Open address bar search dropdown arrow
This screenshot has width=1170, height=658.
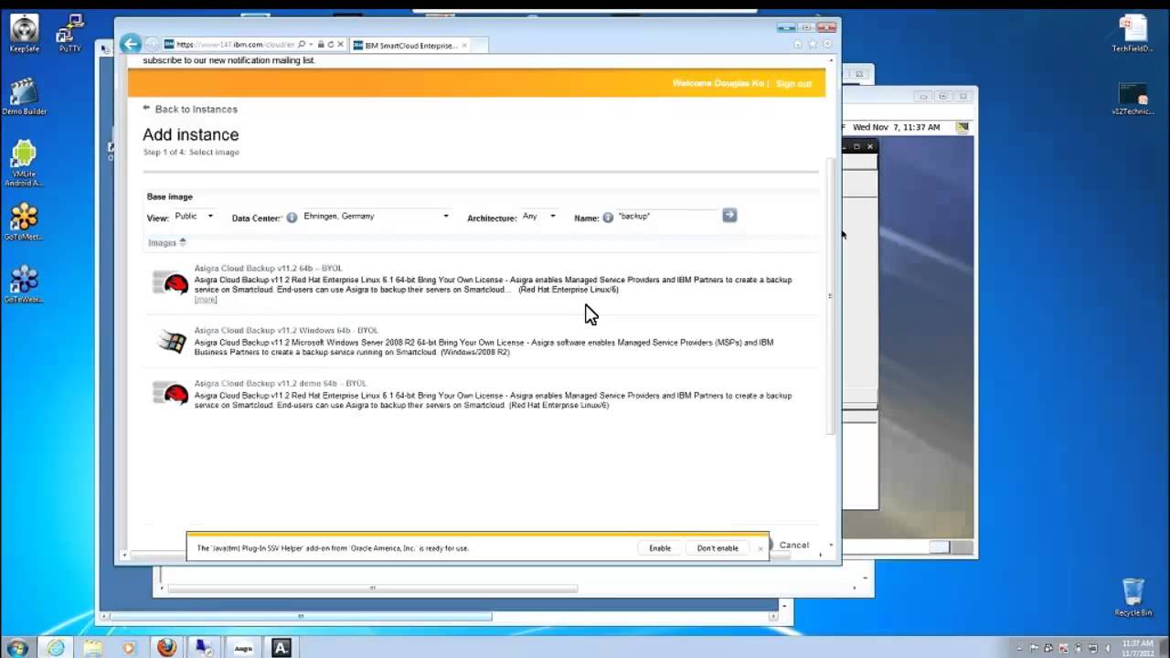(311, 45)
